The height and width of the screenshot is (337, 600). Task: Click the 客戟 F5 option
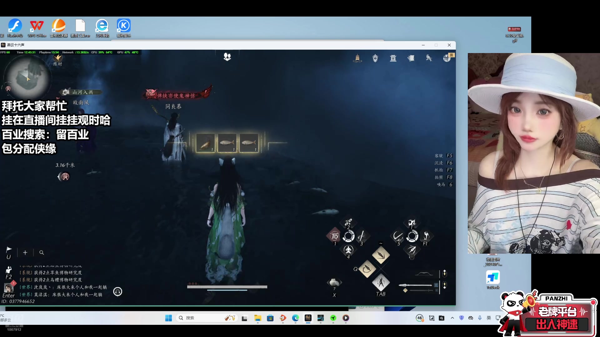click(x=443, y=156)
